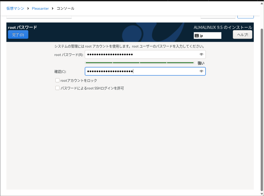Check the rootアカウントをロック checkbox
Screen dimensions: 264x196
[x=57, y=80]
